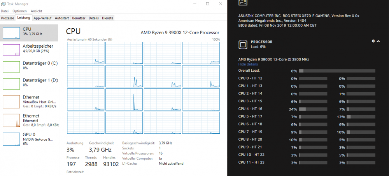The width and height of the screenshot is (389, 176).
Task: Click the Hide details link
Action: pos(248,64)
